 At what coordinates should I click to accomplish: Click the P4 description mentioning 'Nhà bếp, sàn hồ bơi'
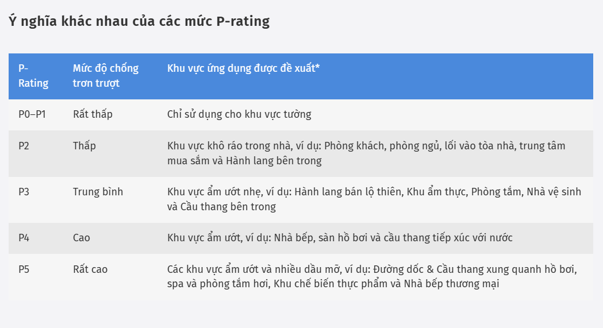(340, 238)
